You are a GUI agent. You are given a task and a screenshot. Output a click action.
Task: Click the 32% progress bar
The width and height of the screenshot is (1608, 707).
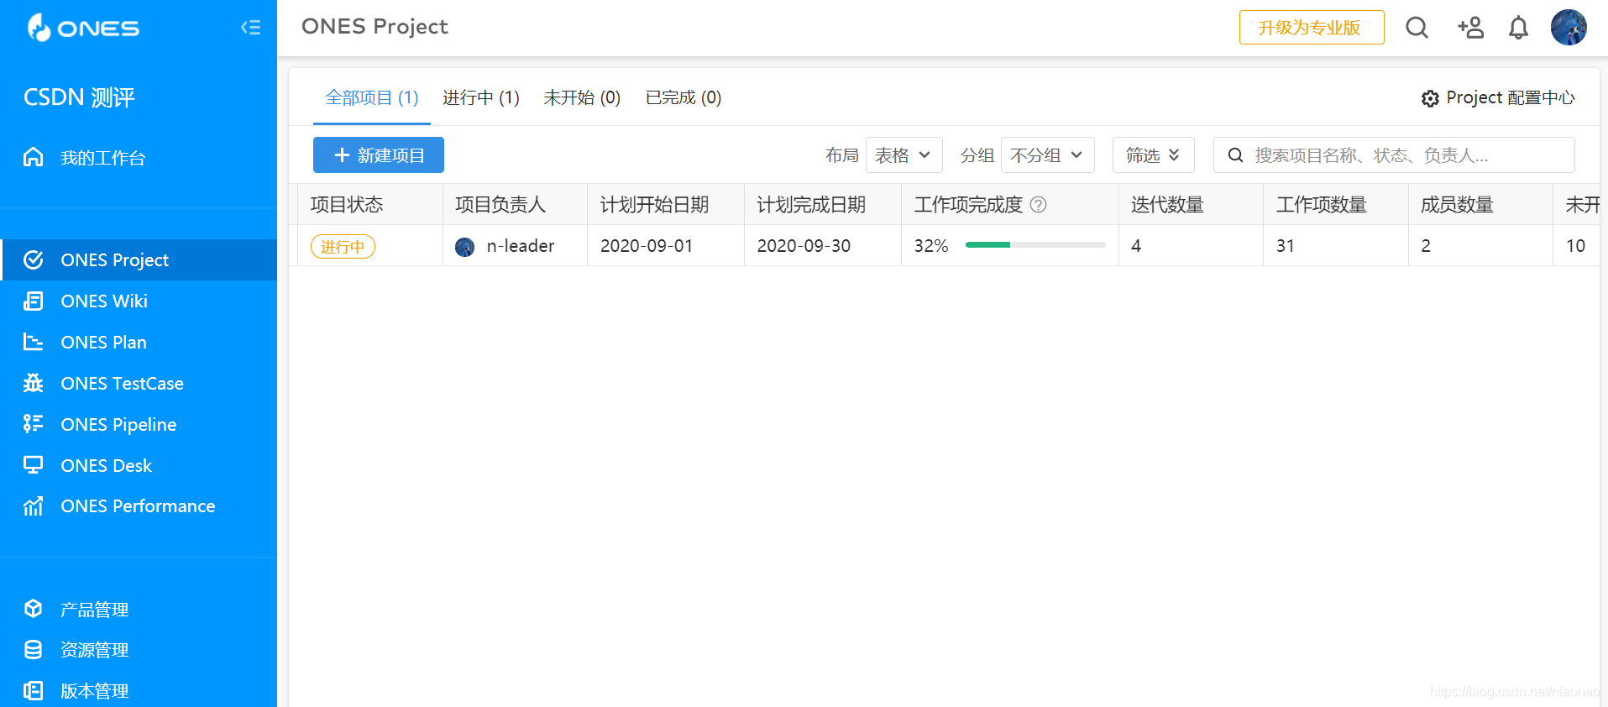pos(1035,245)
